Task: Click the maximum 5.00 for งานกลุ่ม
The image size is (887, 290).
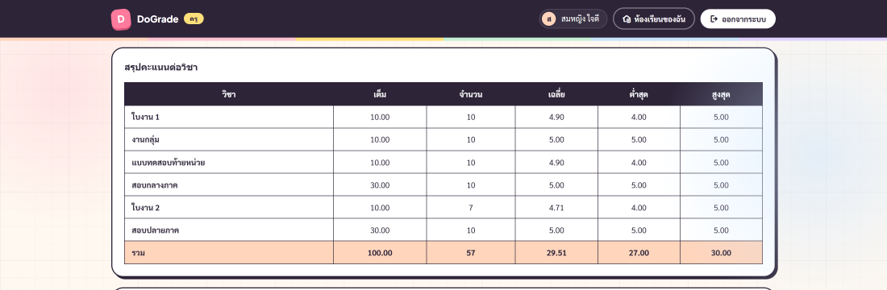Action: [721, 139]
